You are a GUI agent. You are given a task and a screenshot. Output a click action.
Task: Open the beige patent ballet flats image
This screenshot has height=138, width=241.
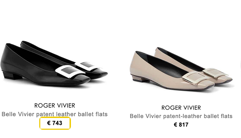point(181,69)
